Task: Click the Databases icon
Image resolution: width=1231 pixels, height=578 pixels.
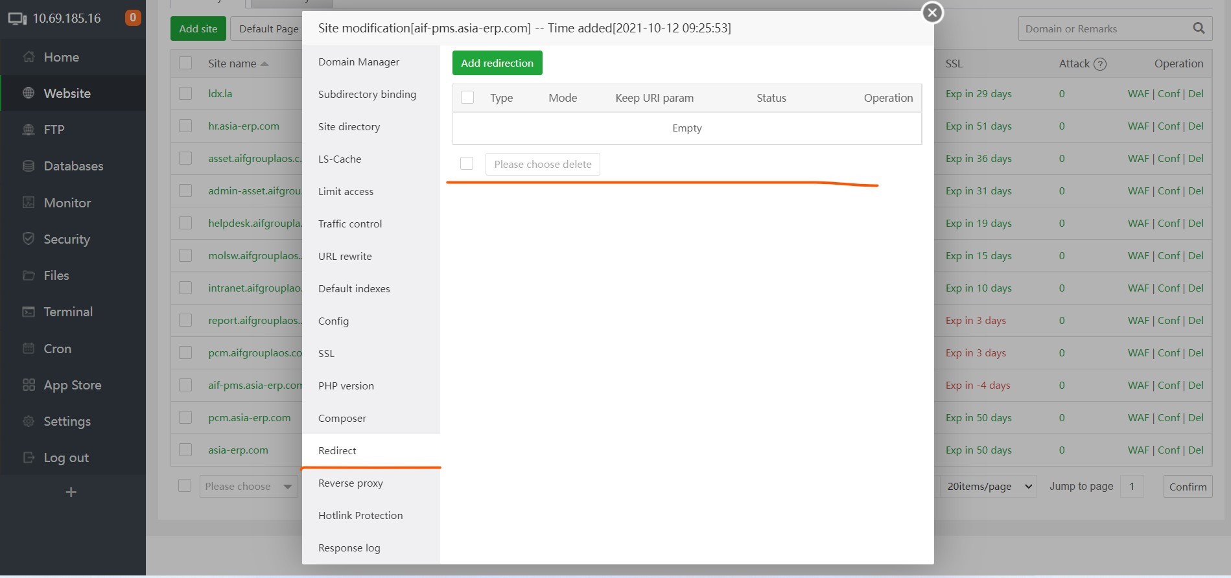Action: click(x=29, y=166)
